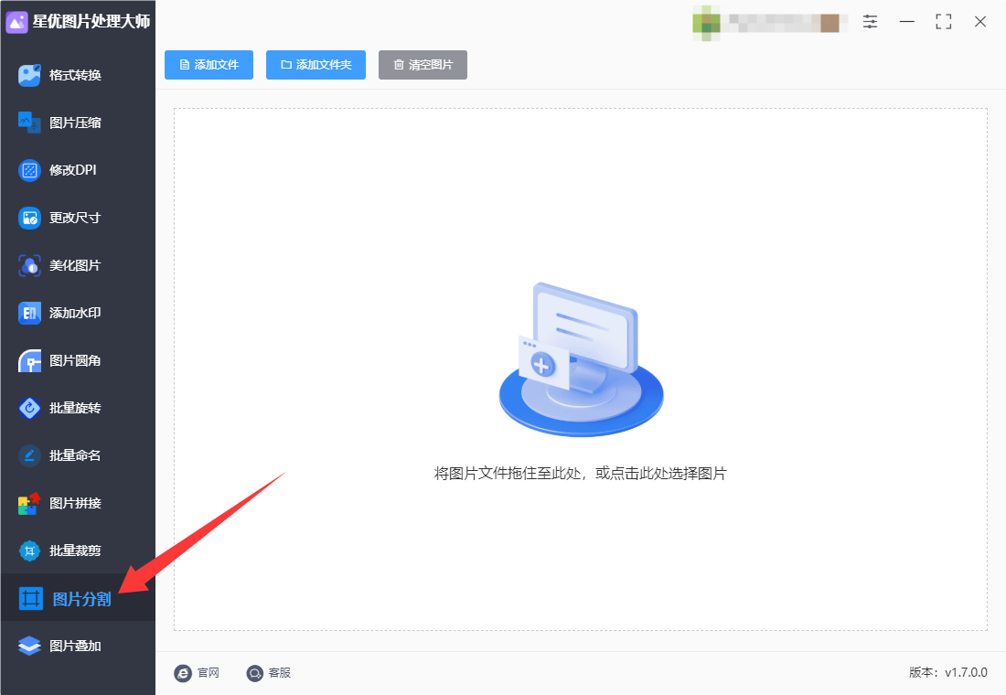Click the 清空图片 button
The height and width of the screenshot is (695, 1006).
click(423, 65)
